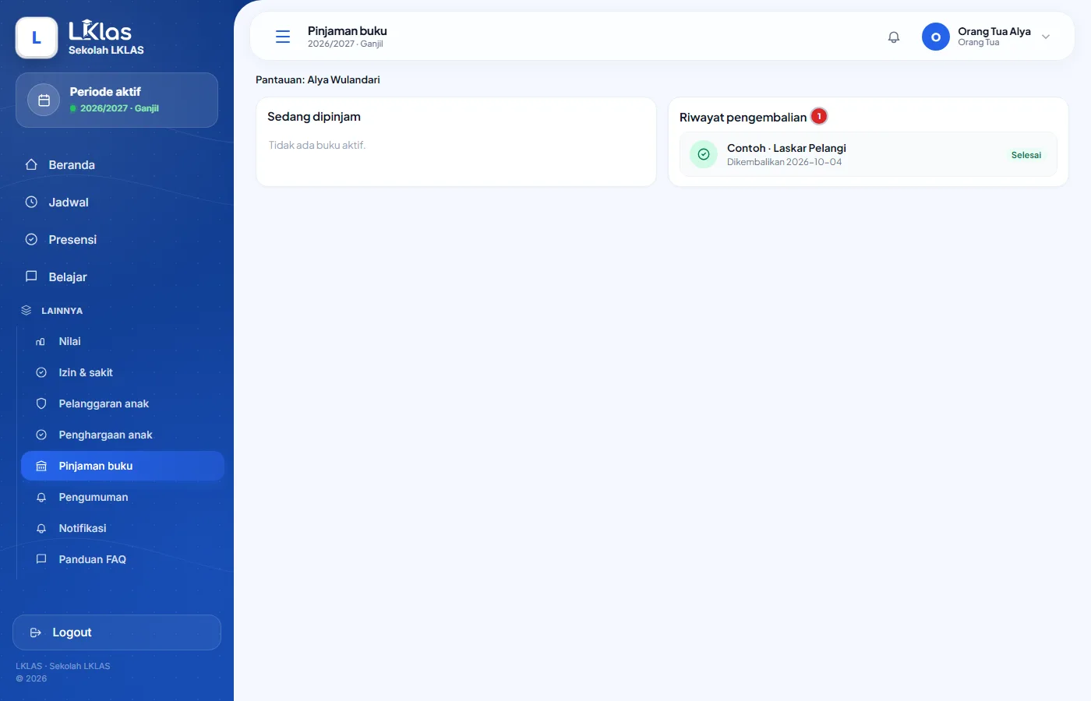Click the Dikembalikan 2026-10-04 date text

click(x=784, y=162)
